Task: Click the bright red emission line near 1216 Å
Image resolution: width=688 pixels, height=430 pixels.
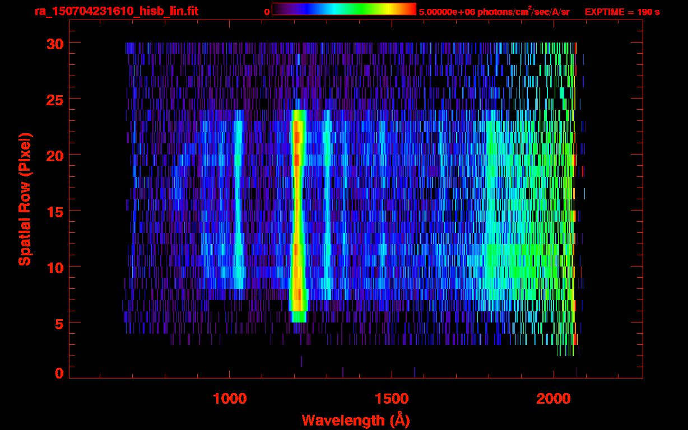Action: point(297,216)
